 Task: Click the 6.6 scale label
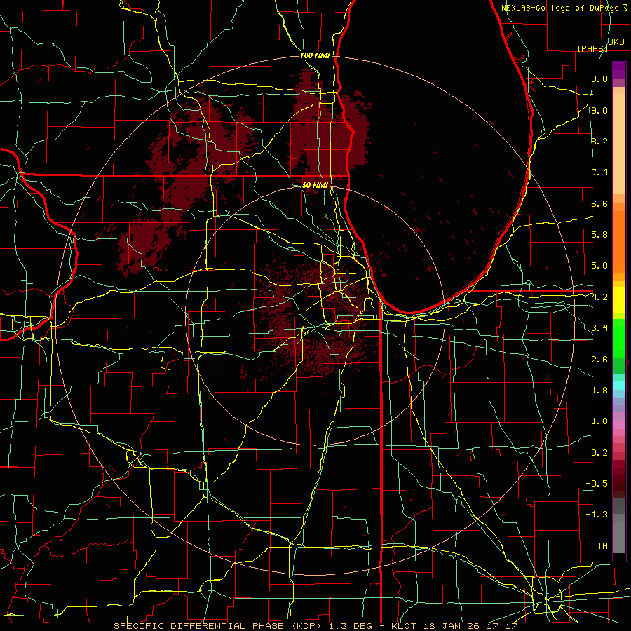point(599,203)
